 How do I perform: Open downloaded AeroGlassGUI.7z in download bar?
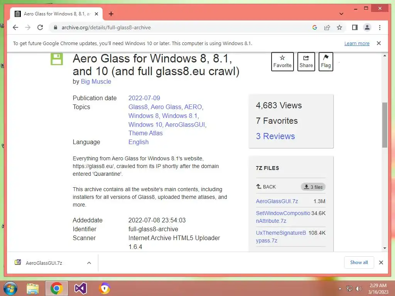44,263
